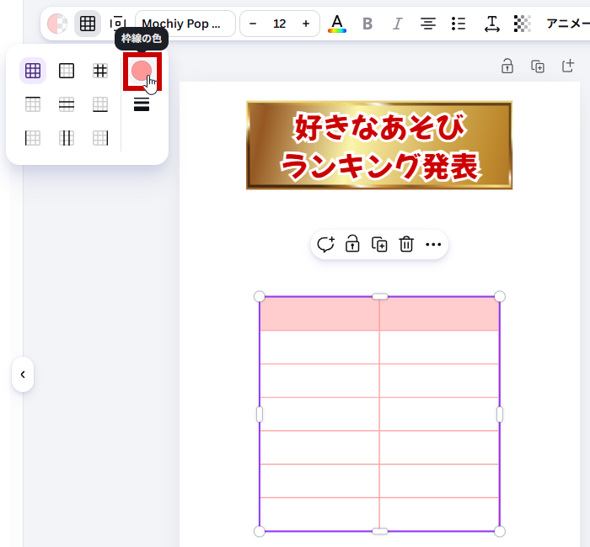590x547 pixels.
Task: Add a comment from the floating toolbar
Action: point(325,245)
